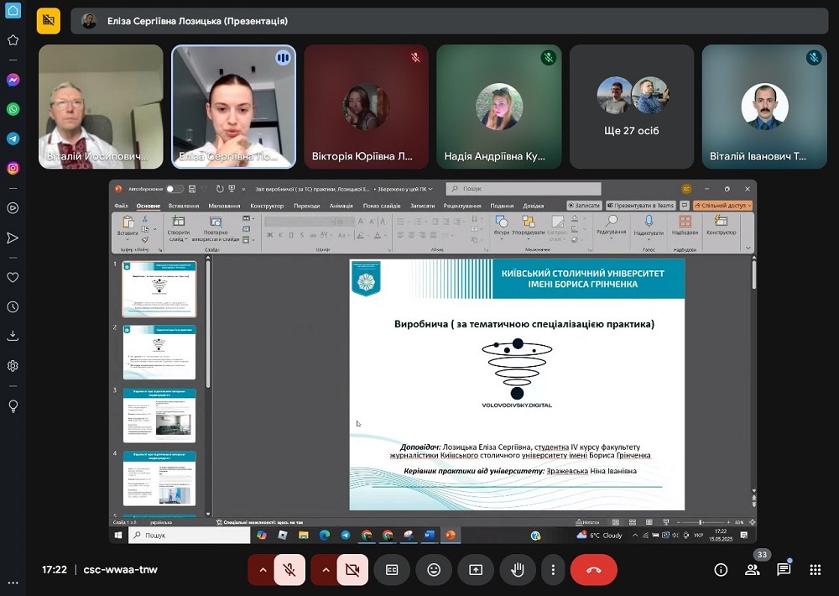
Task: Show meeting details info panel
Action: coord(721,569)
